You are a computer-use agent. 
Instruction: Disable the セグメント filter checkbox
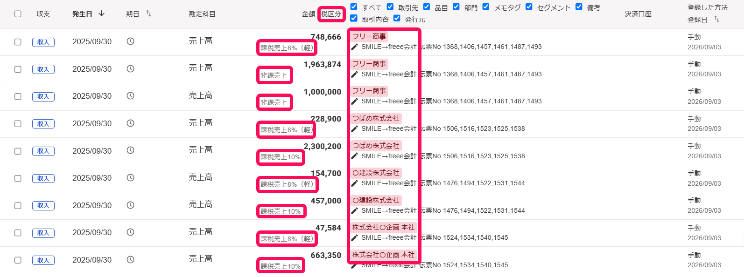point(529,7)
